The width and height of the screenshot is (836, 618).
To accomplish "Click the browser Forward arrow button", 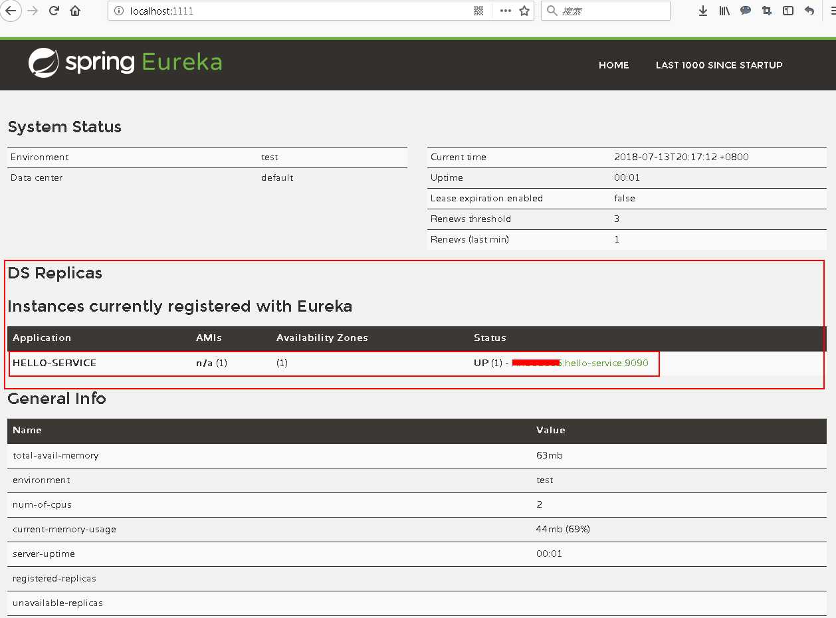I will [33, 11].
